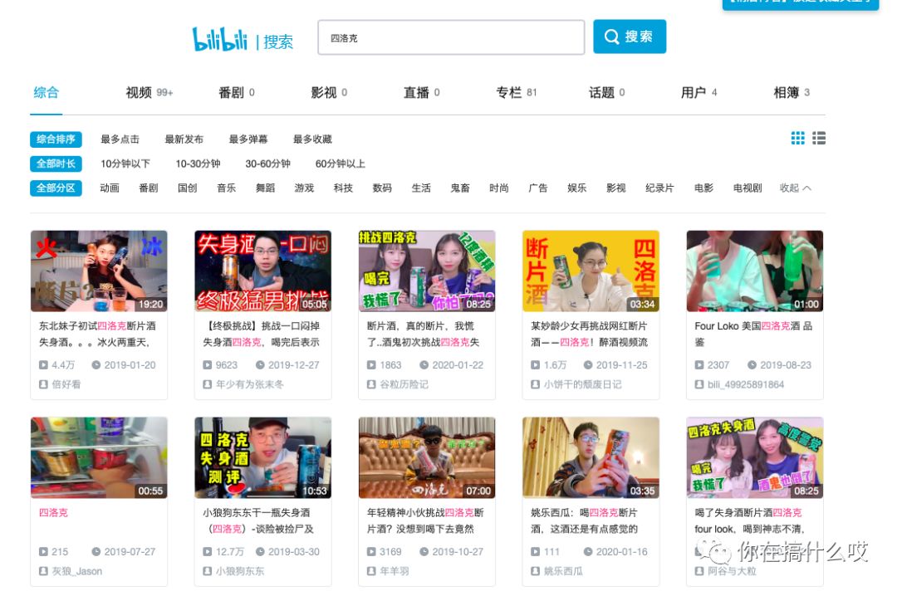
Task: Select 全部时长 duration filter
Action: coord(56,164)
